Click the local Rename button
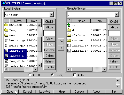 (x=49, y=50)
